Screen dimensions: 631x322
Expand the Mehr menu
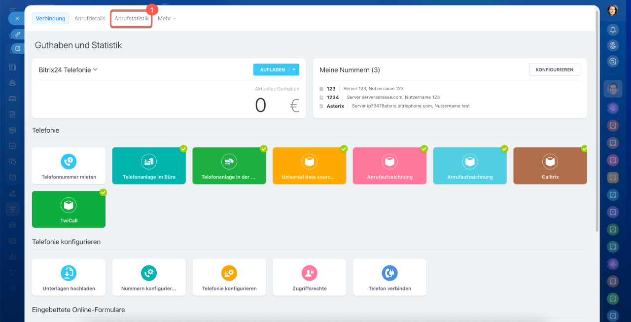coord(167,18)
